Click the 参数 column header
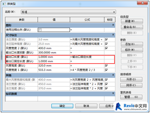Image resolution: width=150 pixels, height=113 pixels. [22, 20]
